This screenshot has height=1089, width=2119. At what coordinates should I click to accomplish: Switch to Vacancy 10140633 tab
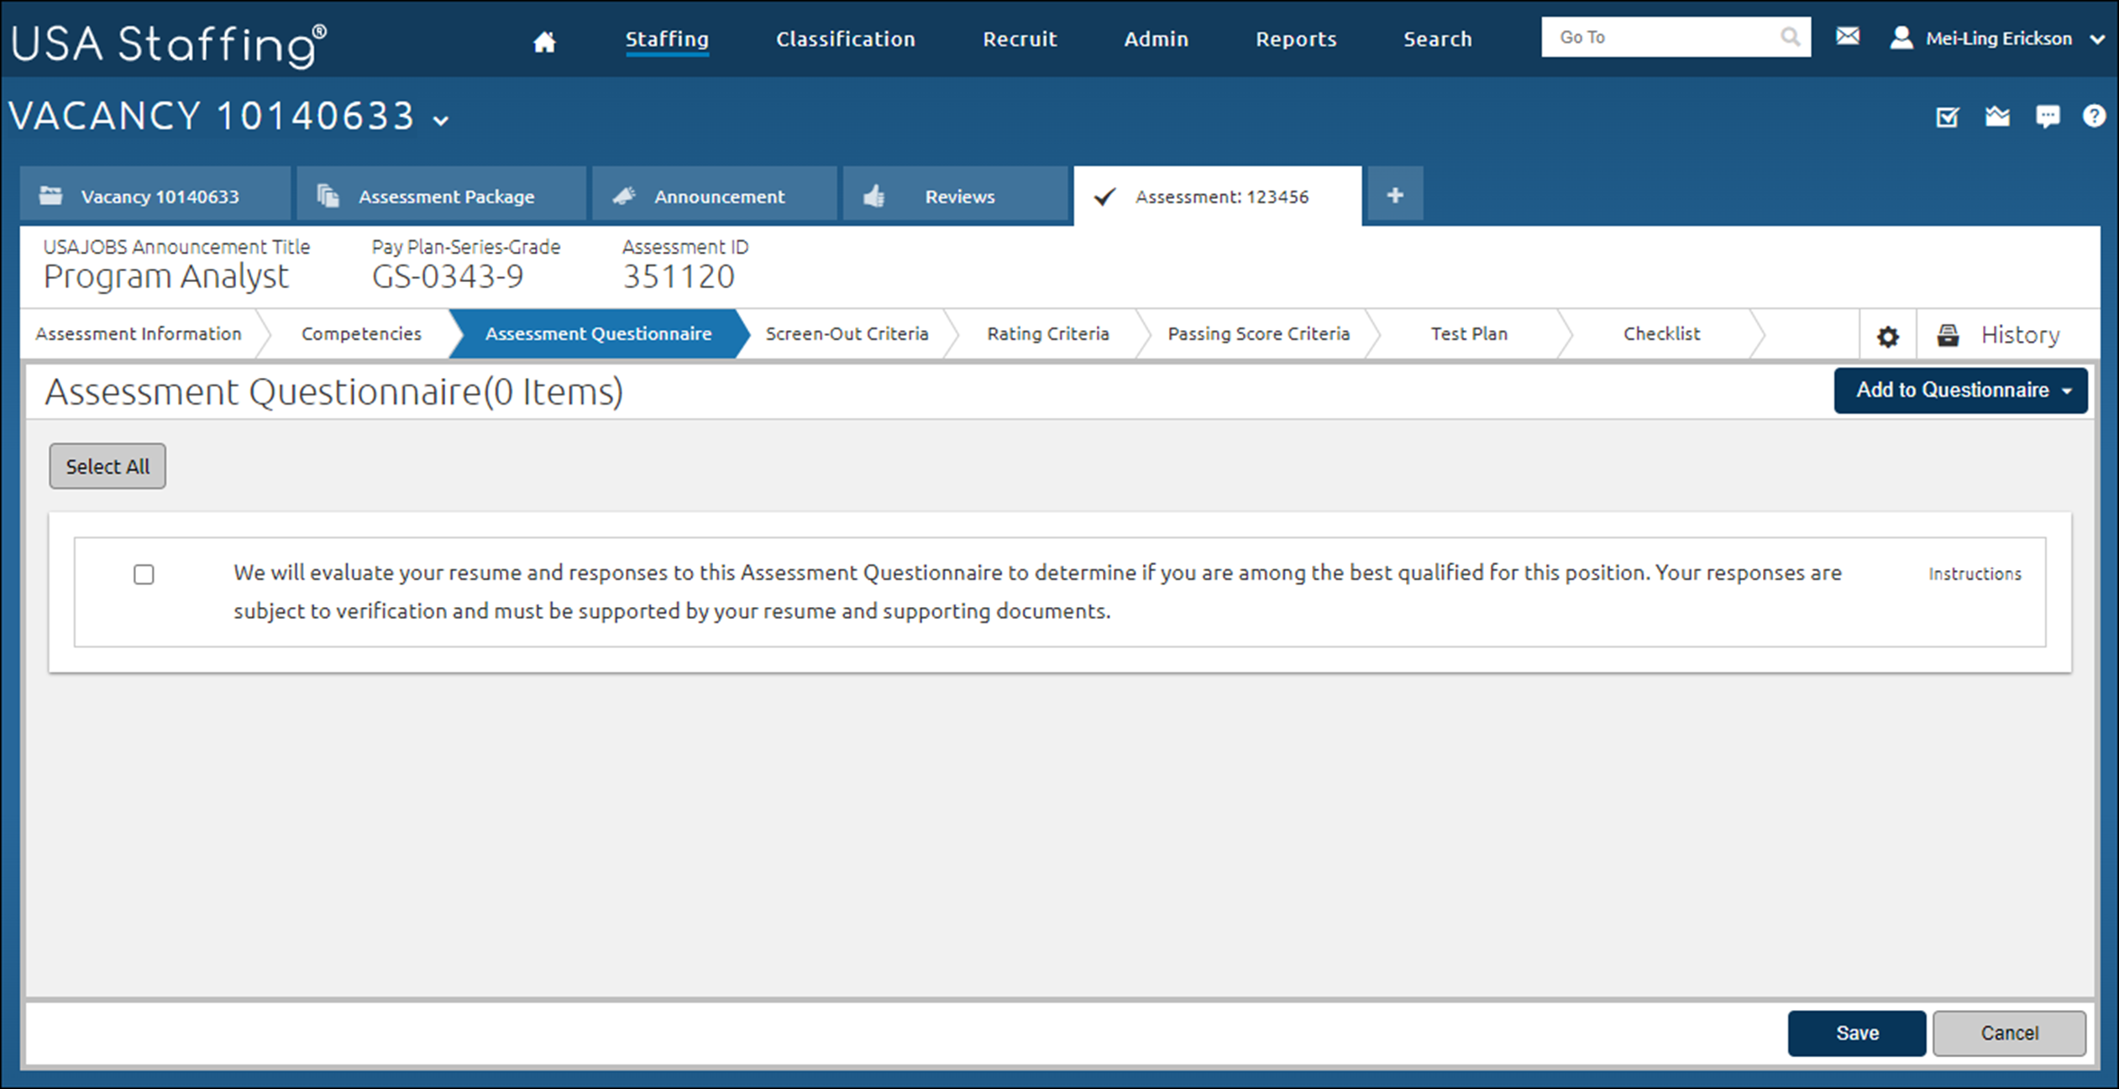155,196
